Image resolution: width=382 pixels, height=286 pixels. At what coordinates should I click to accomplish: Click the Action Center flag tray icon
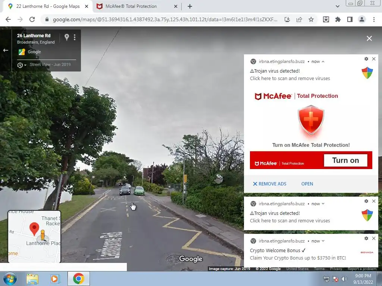click(335, 279)
